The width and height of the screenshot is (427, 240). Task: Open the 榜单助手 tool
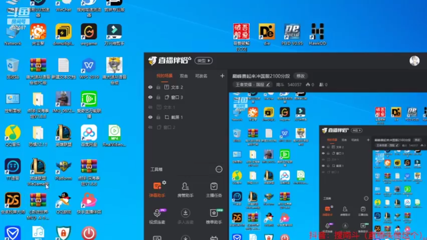tap(214, 216)
